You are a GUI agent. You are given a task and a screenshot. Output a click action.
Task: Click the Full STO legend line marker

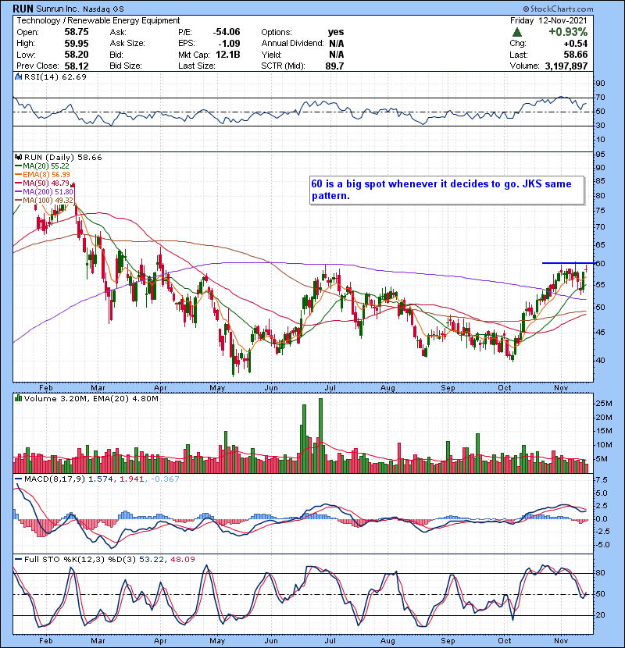(x=19, y=560)
